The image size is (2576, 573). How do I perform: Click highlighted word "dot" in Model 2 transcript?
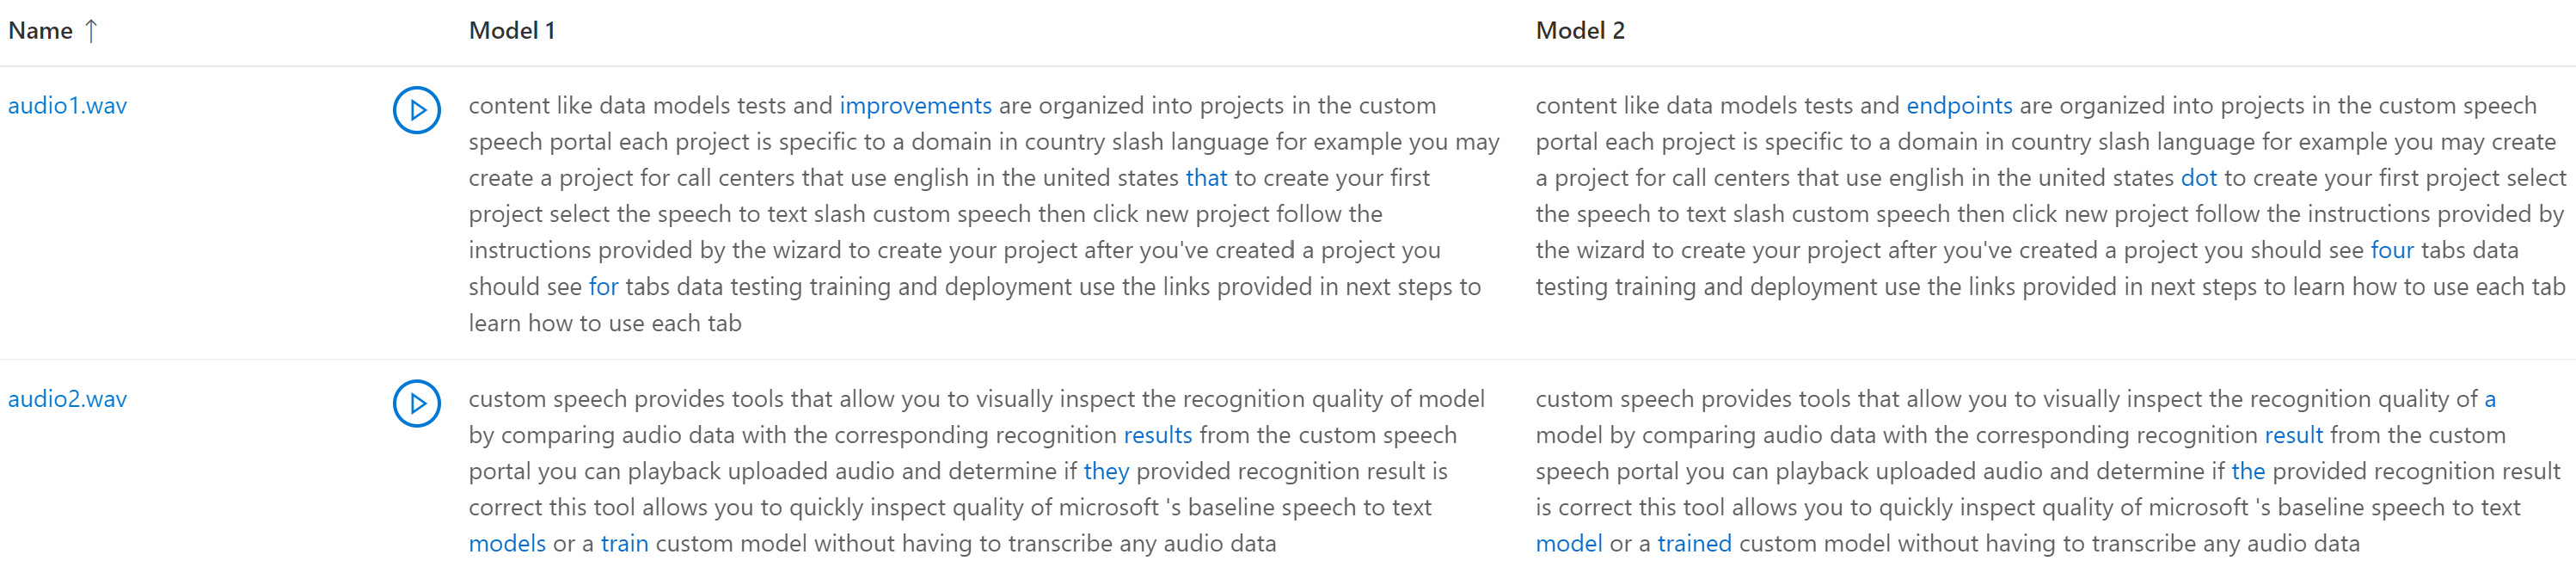tap(2198, 178)
